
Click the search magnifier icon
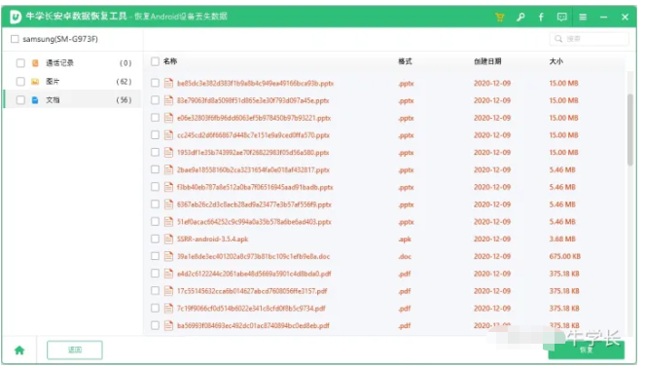(x=558, y=39)
